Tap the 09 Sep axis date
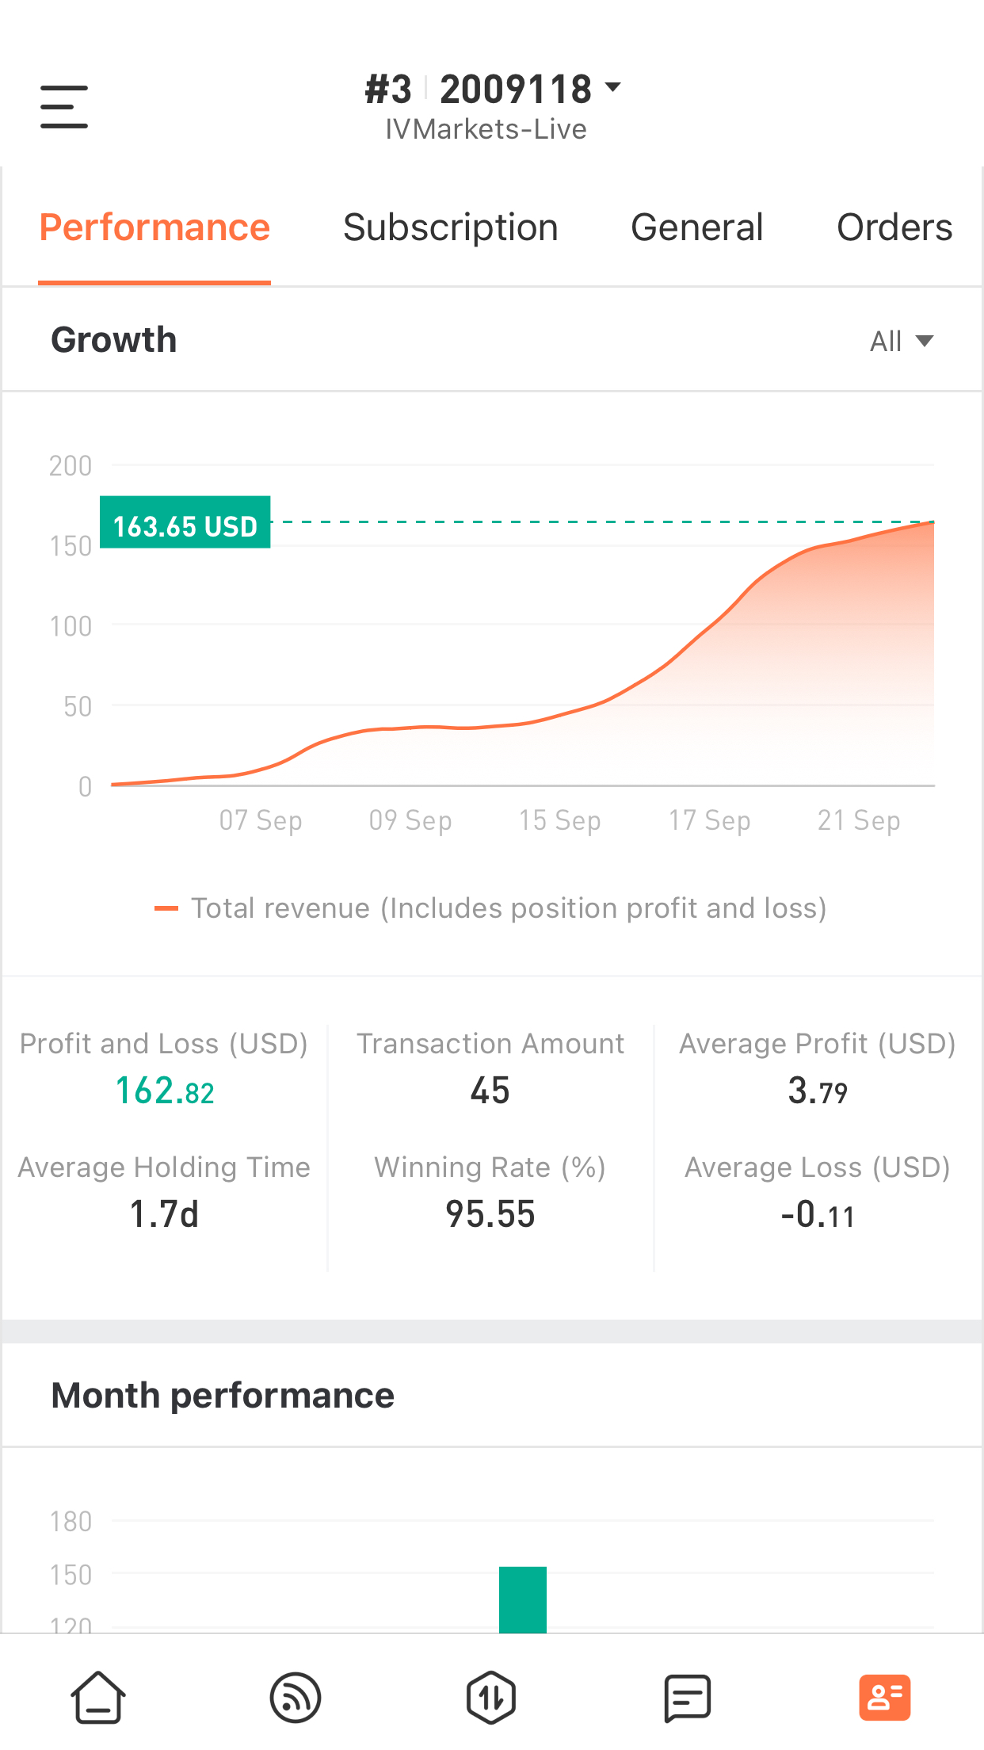984x1750 pixels. (x=410, y=820)
